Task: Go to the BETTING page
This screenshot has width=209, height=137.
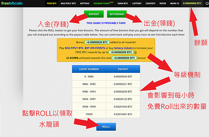Action: tap(85, 3)
